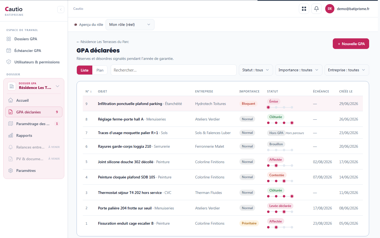Screen dimensions: 380x238
Task: Click the eye icon beside Aperçu du rôle
Action: coord(75,24)
